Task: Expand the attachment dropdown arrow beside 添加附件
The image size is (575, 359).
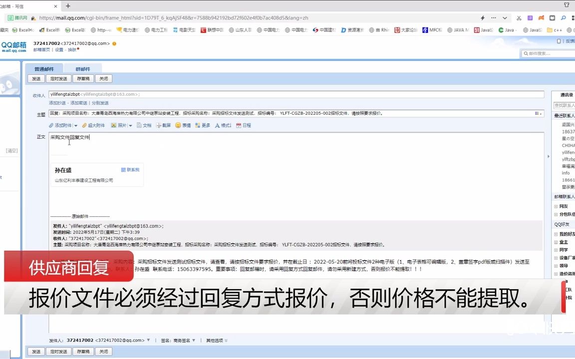Action: pos(75,125)
